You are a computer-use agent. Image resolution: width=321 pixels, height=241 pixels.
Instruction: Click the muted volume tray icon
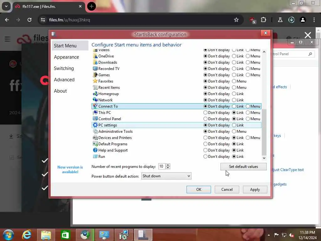pos(292,235)
